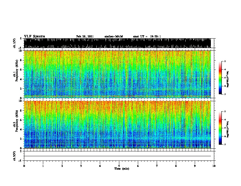Click the ch.1 spectrogram color bar
Viewport: 241px width, 186px height.
click(x=220, y=78)
